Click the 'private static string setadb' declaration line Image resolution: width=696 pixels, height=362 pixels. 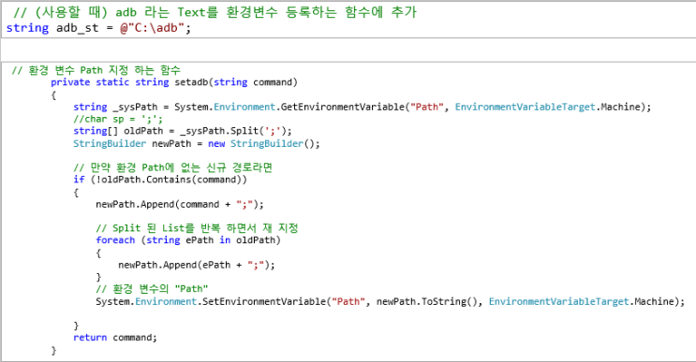point(174,82)
